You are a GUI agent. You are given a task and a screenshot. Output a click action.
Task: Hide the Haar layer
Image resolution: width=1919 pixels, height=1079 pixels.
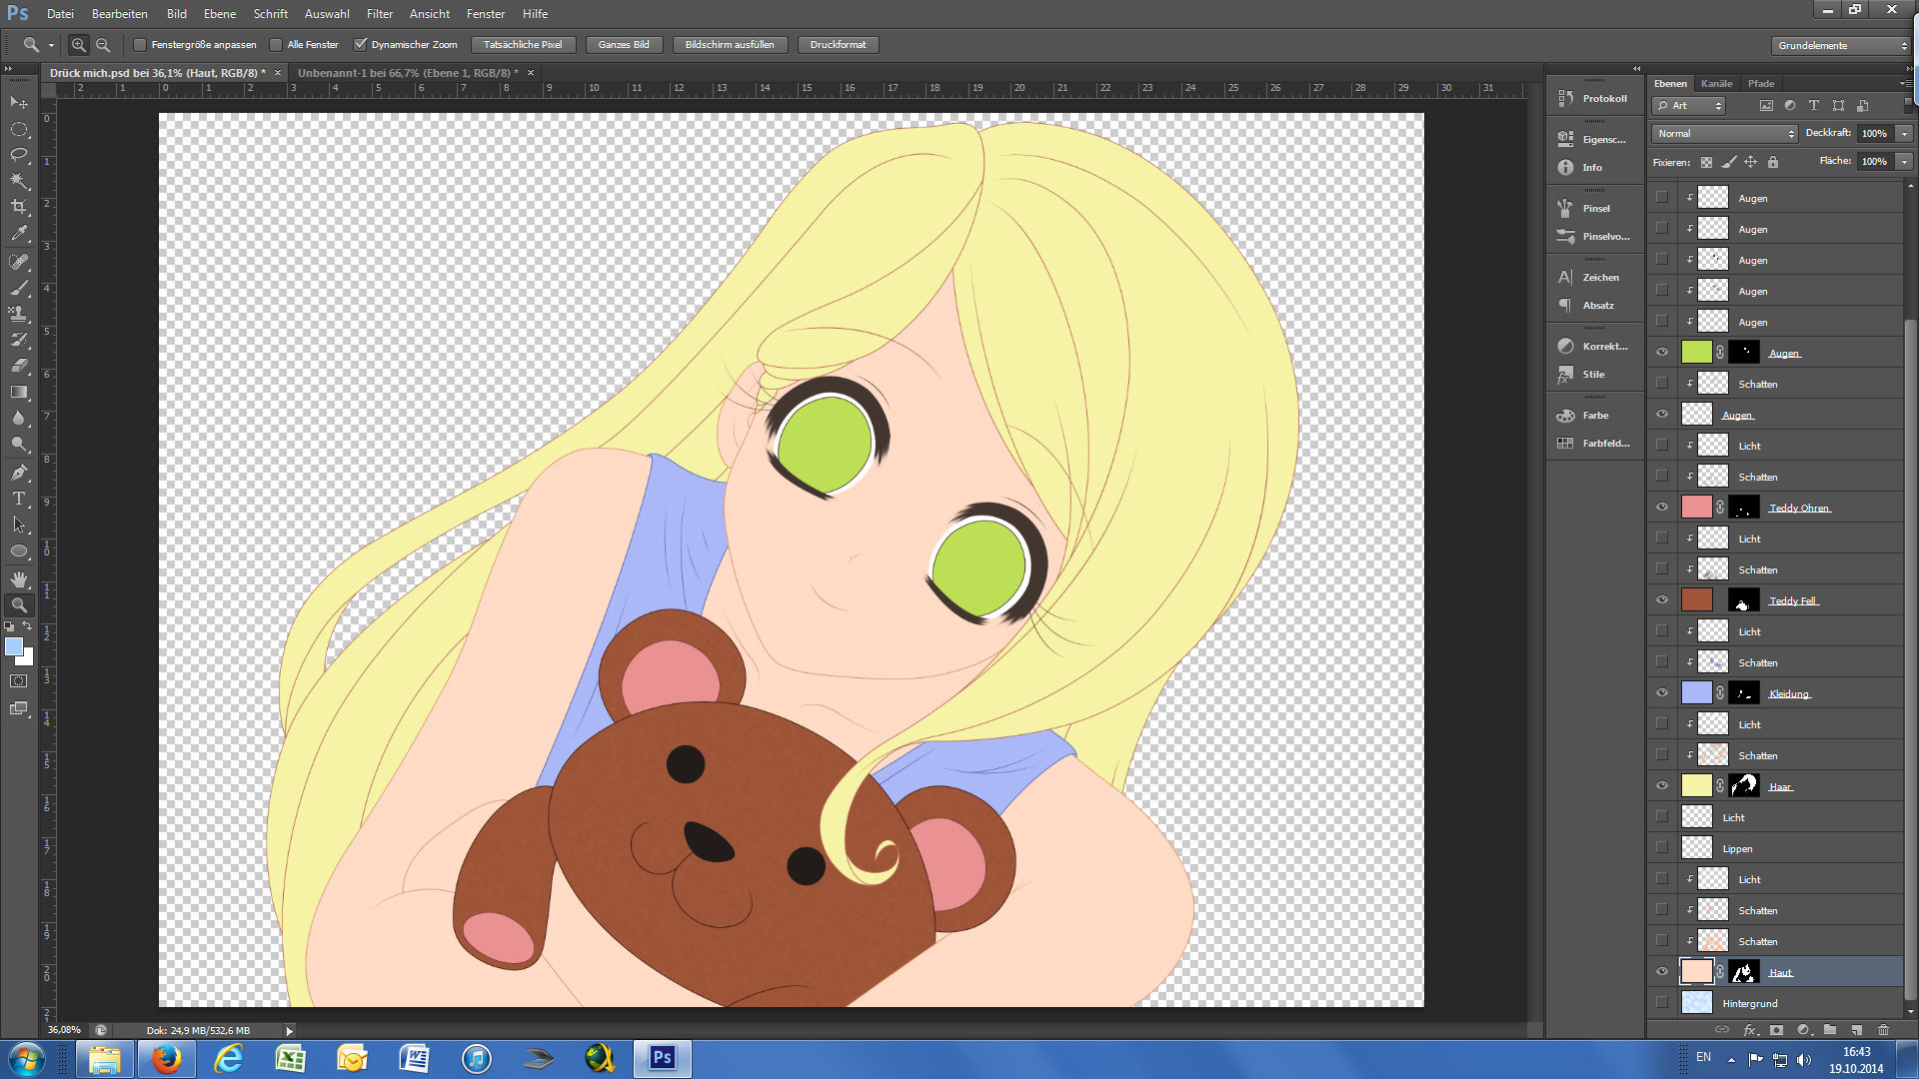(1662, 786)
